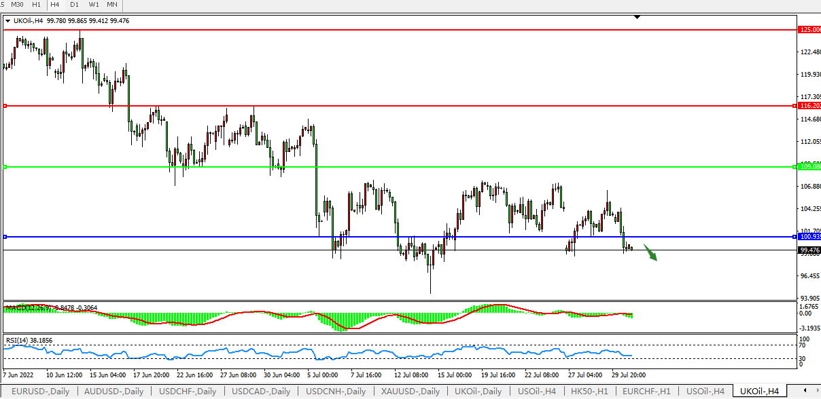Open the EURUSD-,Daily tab

click(40, 392)
